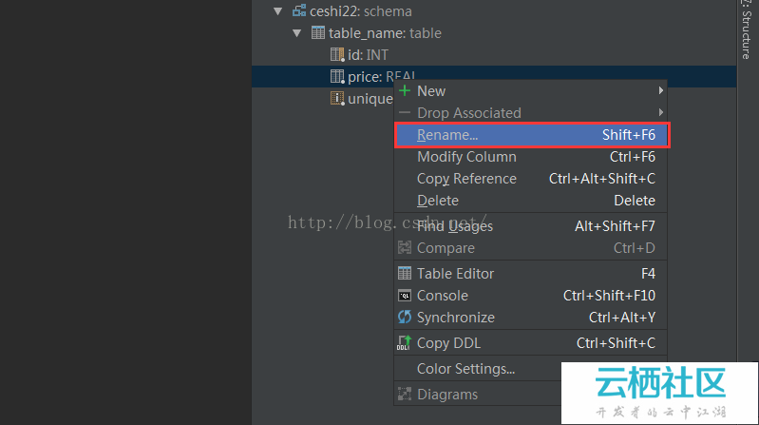Choose Modify Column menu entry
Viewport: 759px width, 425px height.
pos(530,157)
